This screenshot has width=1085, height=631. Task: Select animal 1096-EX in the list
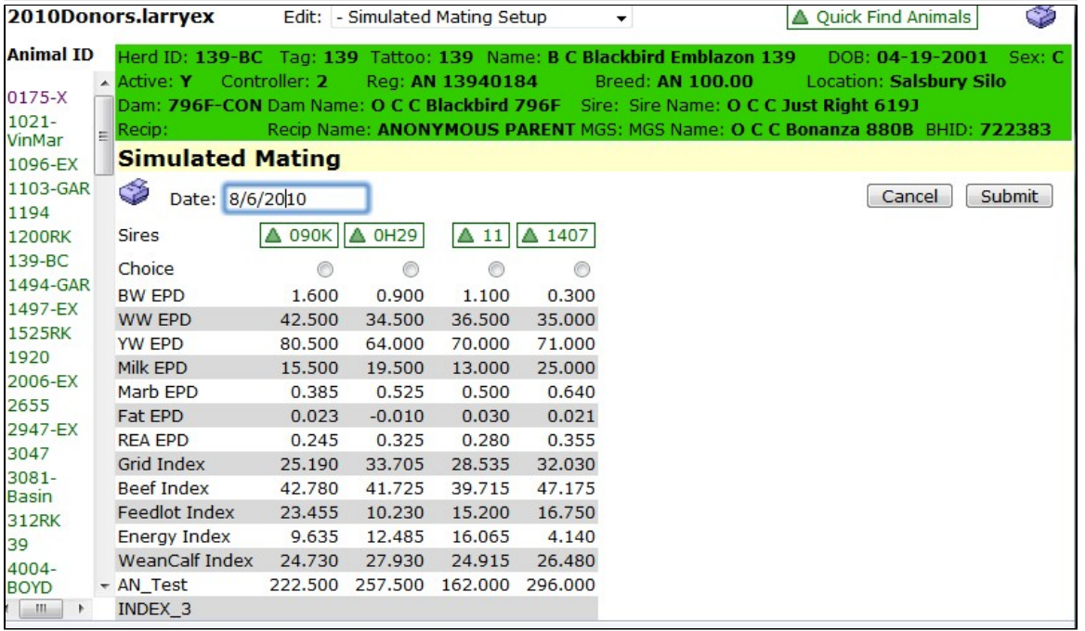point(43,164)
